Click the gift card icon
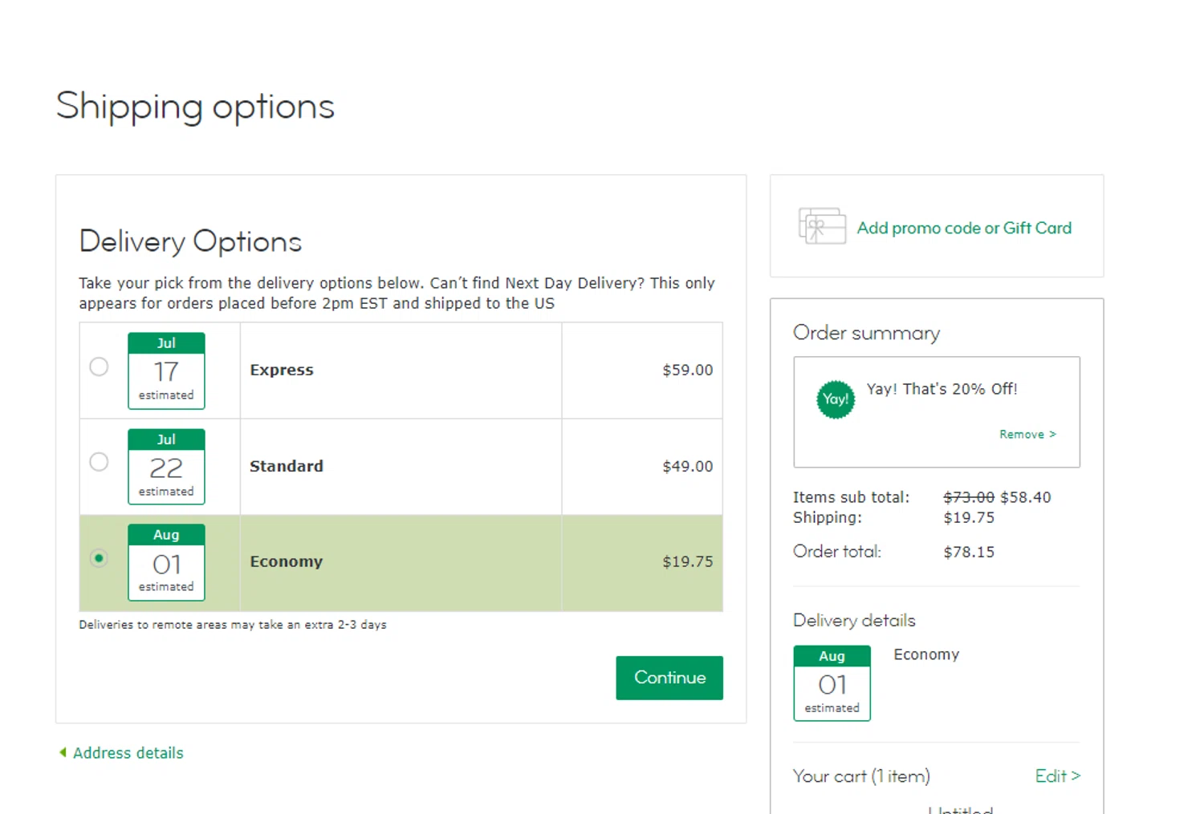Screen dimensions: 1204x814 coord(822,226)
